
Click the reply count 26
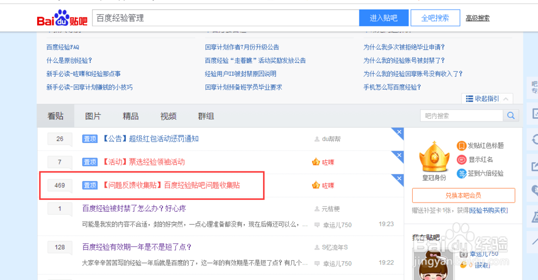(x=60, y=139)
